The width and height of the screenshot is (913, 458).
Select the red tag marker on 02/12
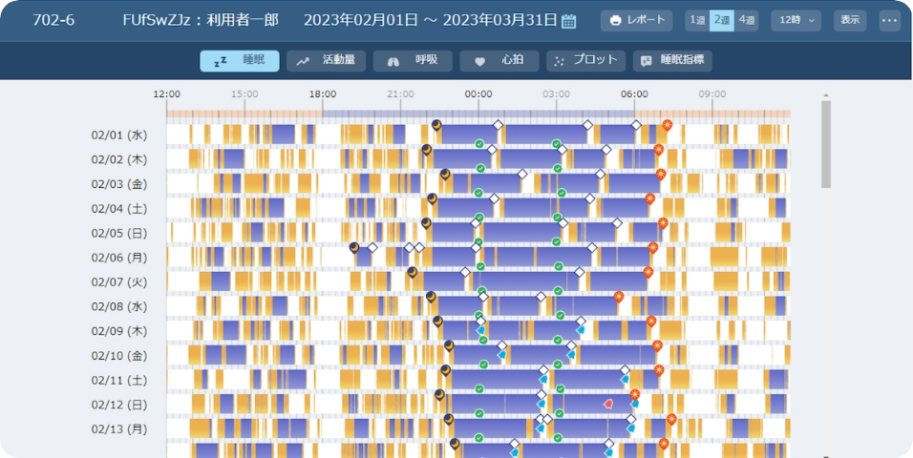pyautogui.click(x=608, y=404)
